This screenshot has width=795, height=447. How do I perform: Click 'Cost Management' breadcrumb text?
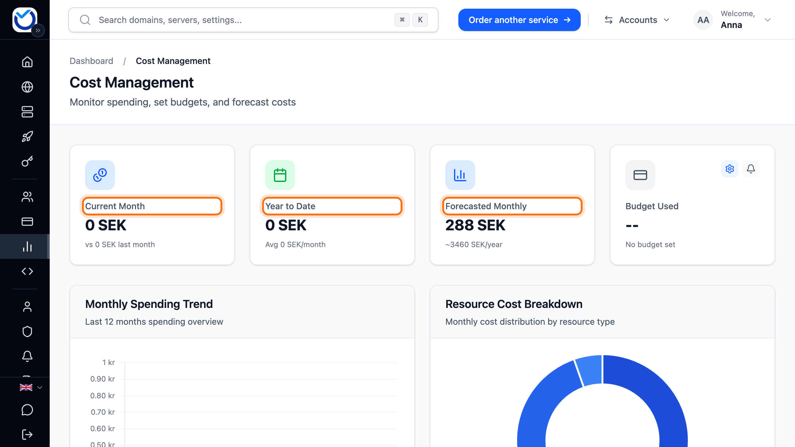click(173, 61)
